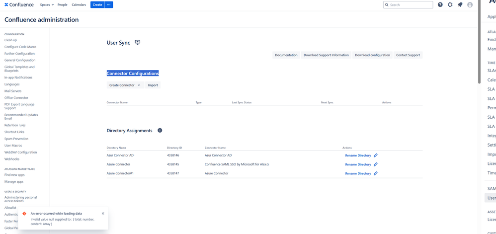Click the pencil icon for Azur Connector AD
The height and width of the screenshot is (234, 496).
point(376,156)
